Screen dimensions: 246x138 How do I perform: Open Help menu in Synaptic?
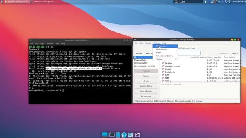point(164,43)
